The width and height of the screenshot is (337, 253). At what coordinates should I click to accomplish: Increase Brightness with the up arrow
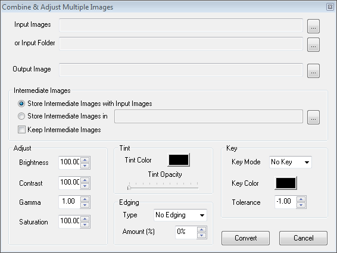pos(85,160)
